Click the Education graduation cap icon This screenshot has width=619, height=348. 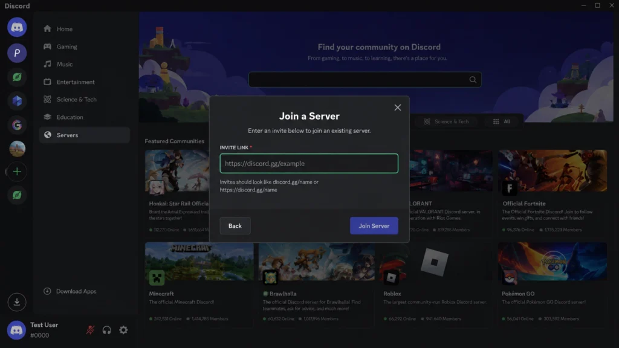coord(47,117)
